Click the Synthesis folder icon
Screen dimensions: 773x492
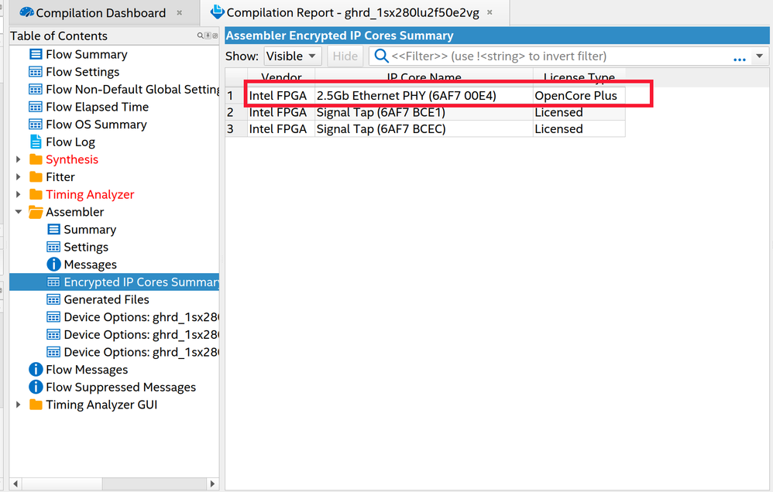click(36, 159)
